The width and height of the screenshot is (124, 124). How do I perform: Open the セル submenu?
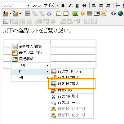[31, 65]
